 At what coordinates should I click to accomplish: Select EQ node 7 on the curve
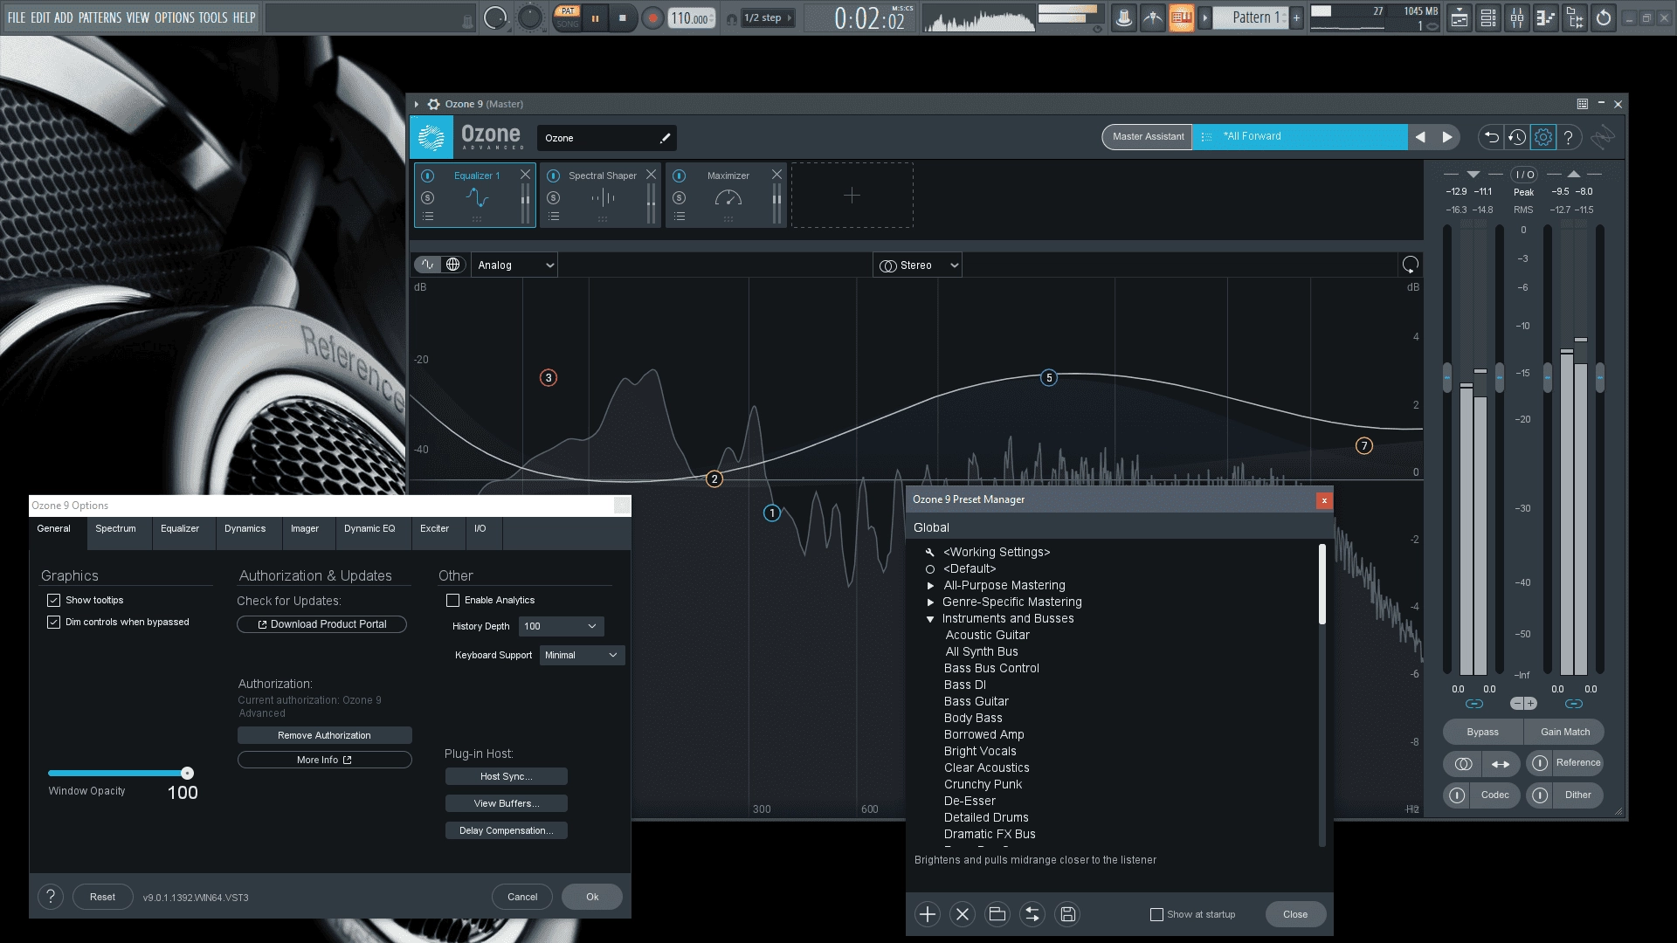1364,446
